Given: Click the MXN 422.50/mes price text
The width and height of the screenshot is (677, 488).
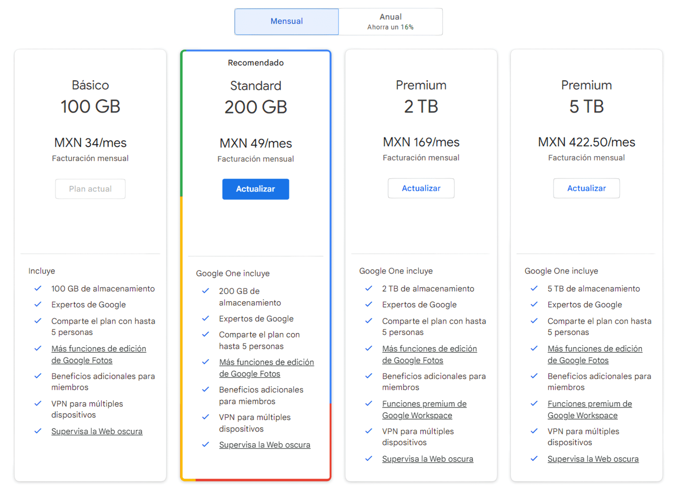Looking at the screenshot, I should (586, 142).
